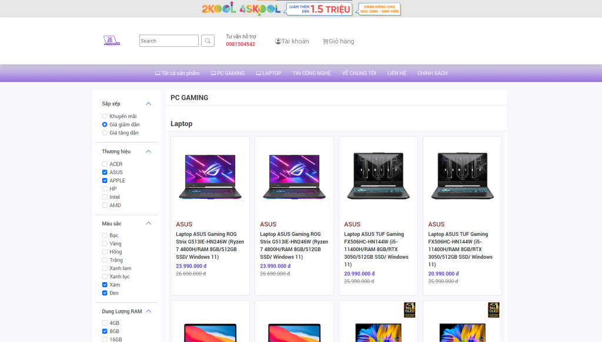This screenshot has height=342, width=602.
Task: Open the TIN CÔNG NGHỆ menu item
Action: [x=312, y=73]
